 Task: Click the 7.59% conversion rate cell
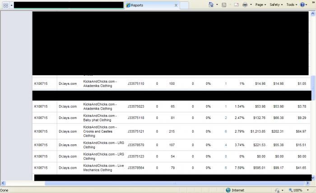click(239, 168)
